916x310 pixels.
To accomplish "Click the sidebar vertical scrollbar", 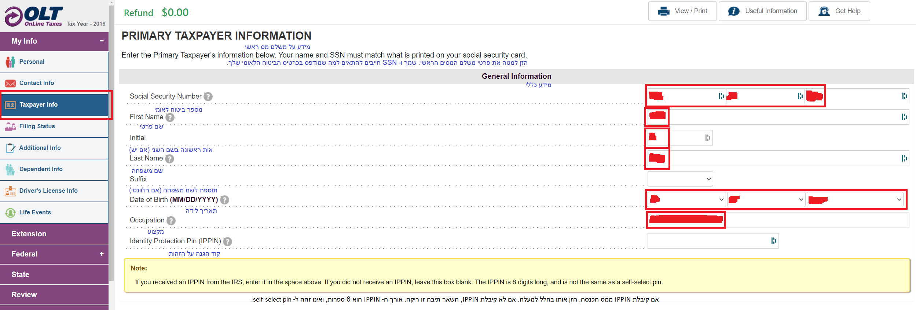I will (111, 143).
